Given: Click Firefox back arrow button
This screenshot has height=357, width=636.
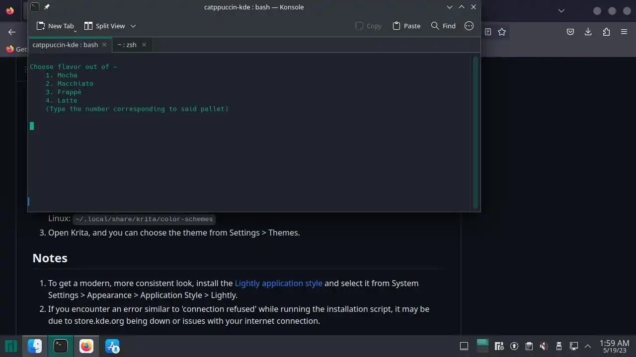Looking at the screenshot, I should 12,32.
